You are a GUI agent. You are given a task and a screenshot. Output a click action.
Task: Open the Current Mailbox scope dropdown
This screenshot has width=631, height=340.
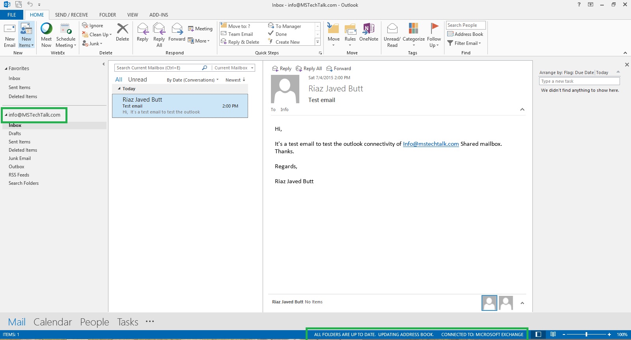coord(233,68)
